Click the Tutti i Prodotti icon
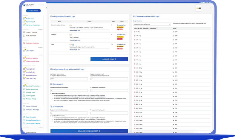 (24, 117)
